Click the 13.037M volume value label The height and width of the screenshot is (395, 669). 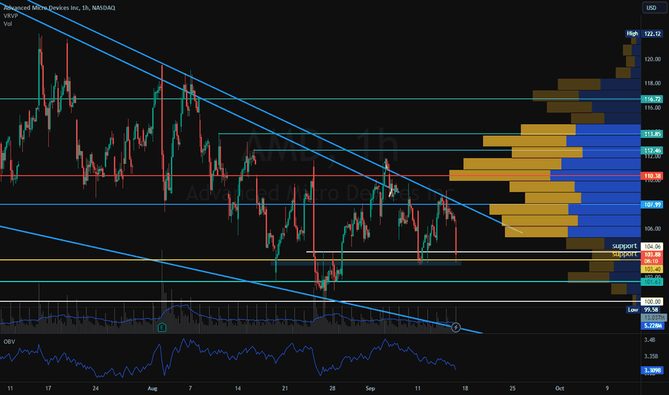(x=652, y=317)
